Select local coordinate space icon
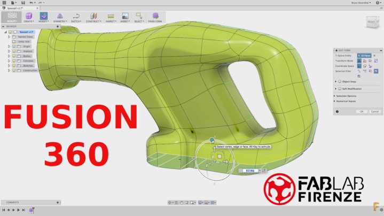The width and height of the screenshot is (384, 216). (x=370, y=66)
